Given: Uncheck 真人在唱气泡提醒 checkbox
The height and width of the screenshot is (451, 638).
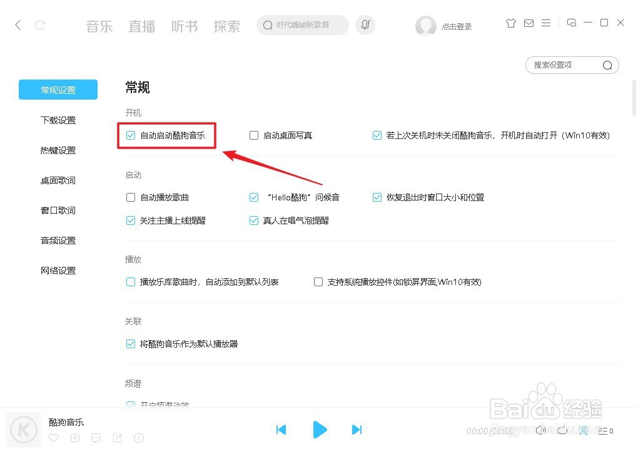Looking at the screenshot, I should tap(254, 221).
